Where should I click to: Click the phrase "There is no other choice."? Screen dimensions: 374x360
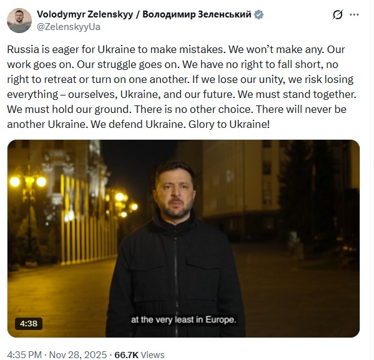tap(193, 109)
